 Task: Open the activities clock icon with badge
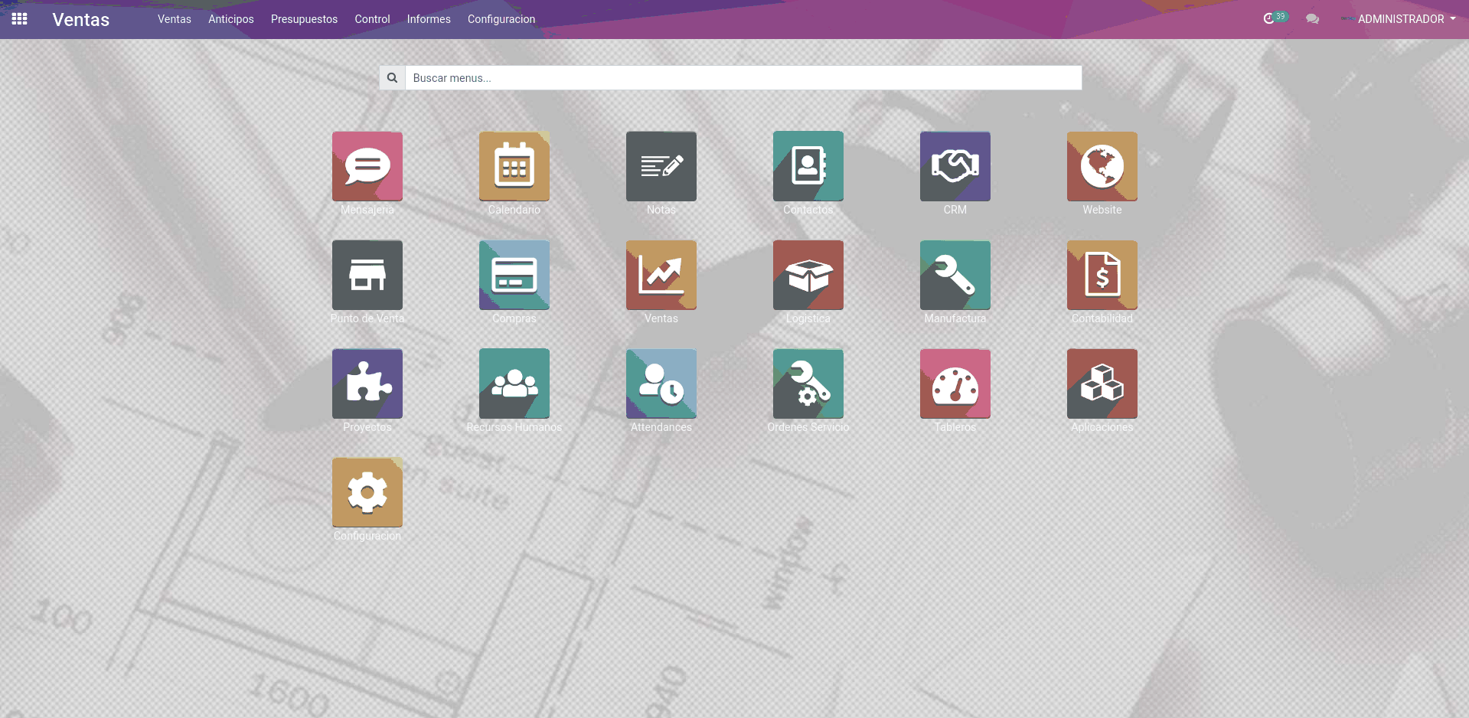tap(1275, 18)
